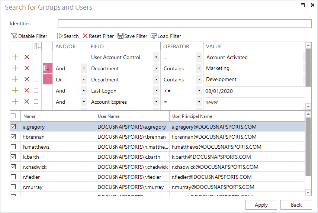Delete the Development department condition
This screenshot has height=213, width=318.
point(26,80)
